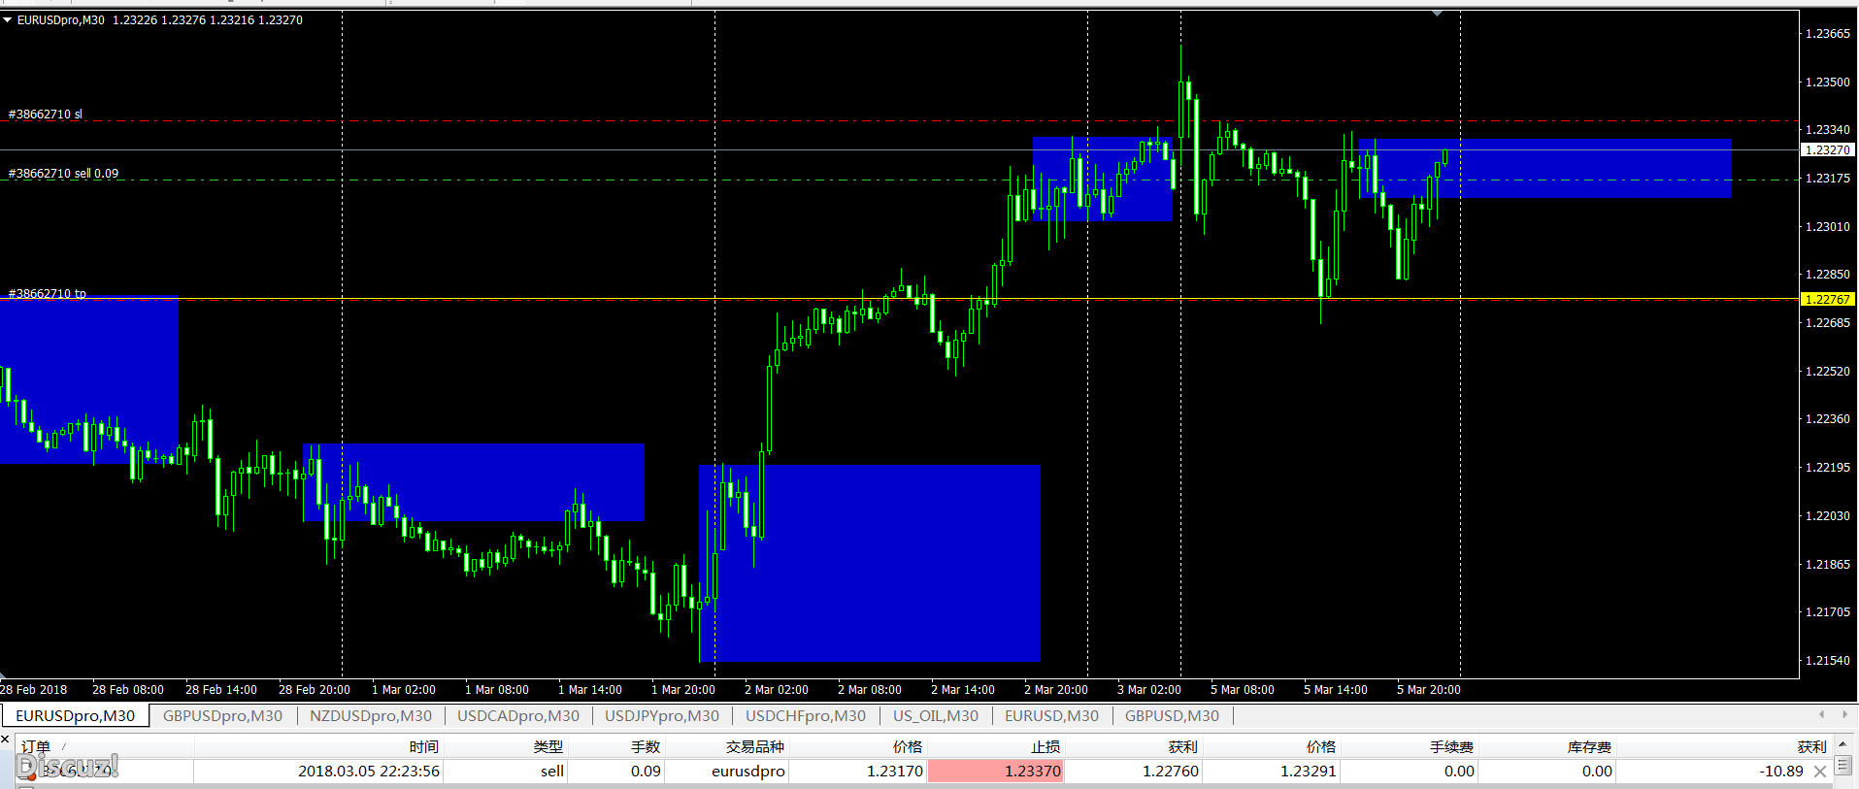Click the 价格 header left of 止损
Viewport: 1859px width, 789px height.
(x=858, y=746)
